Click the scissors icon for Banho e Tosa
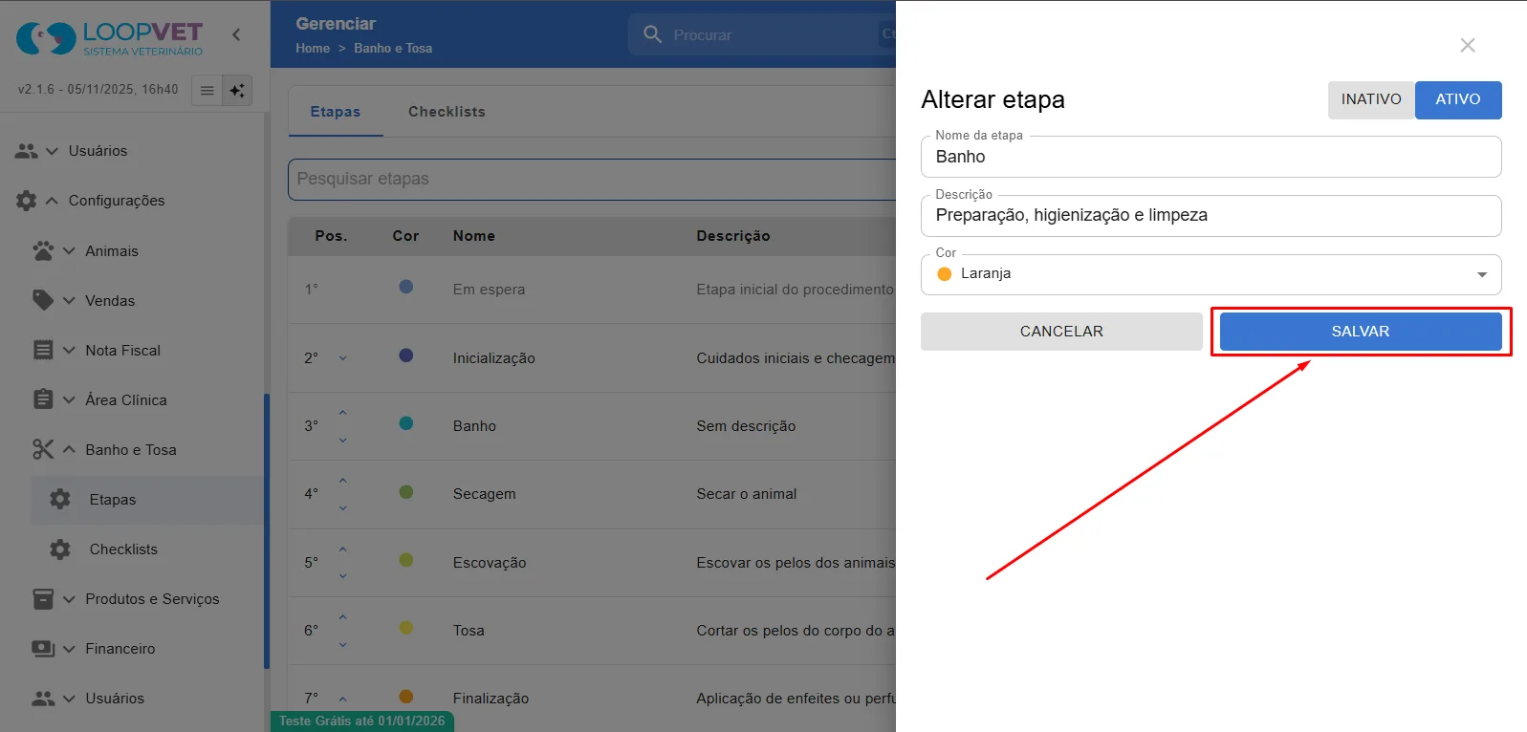The height and width of the screenshot is (732, 1527). click(x=44, y=449)
